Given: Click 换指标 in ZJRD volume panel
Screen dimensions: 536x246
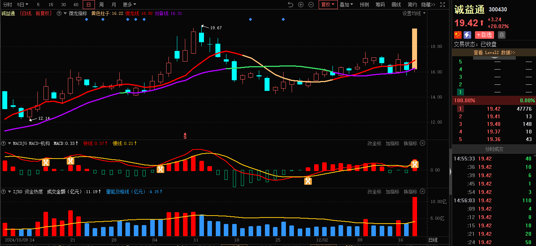Looking at the screenshot, I should click(x=410, y=192).
